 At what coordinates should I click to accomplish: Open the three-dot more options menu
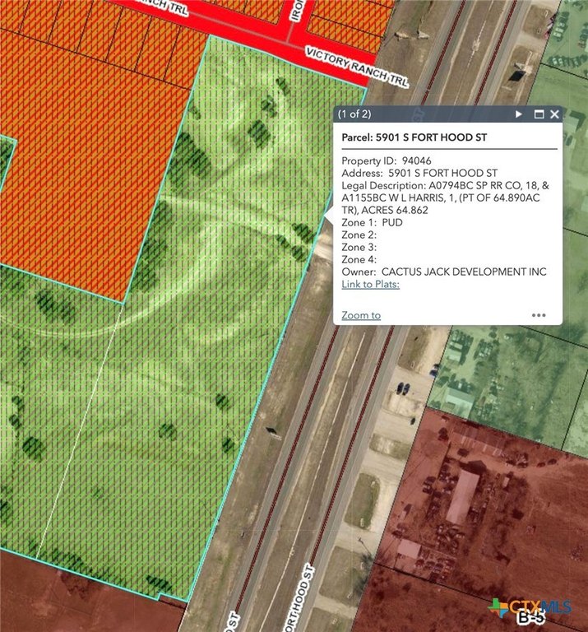point(539,314)
